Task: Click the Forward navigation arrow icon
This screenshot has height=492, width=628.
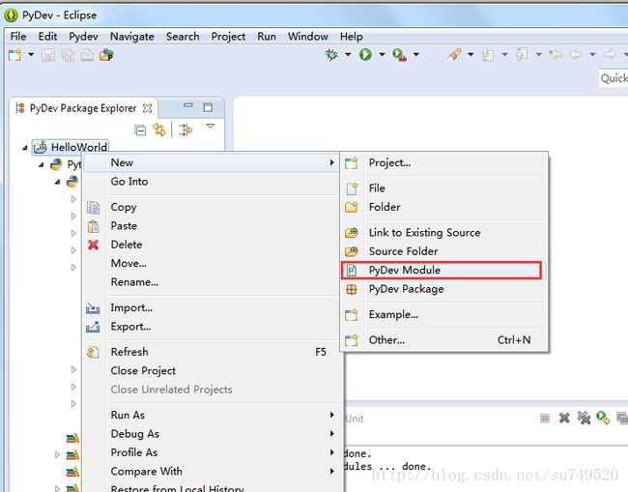Action: (610, 54)
